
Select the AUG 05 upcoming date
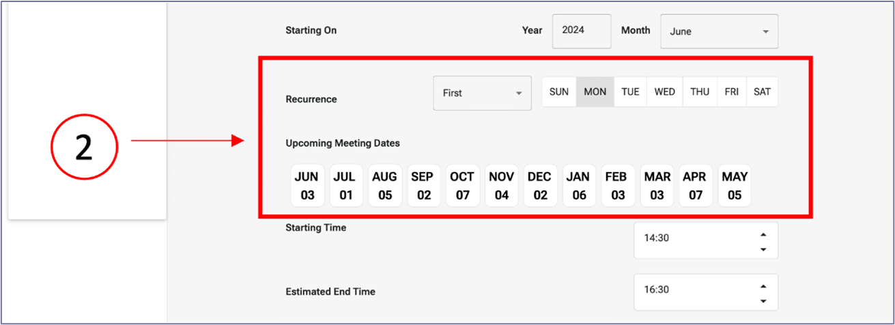tap(385, 186)
